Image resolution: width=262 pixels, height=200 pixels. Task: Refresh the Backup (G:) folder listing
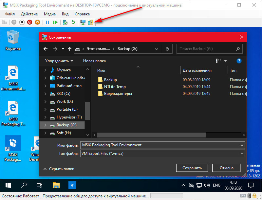167,49
